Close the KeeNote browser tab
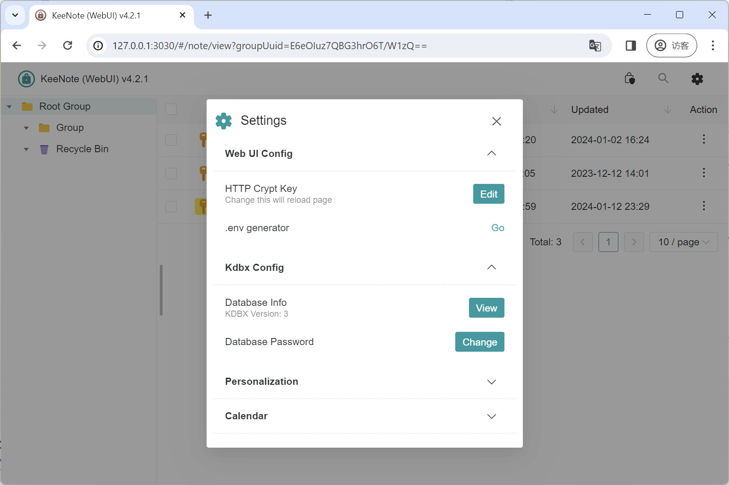 [x=182, y=15]
